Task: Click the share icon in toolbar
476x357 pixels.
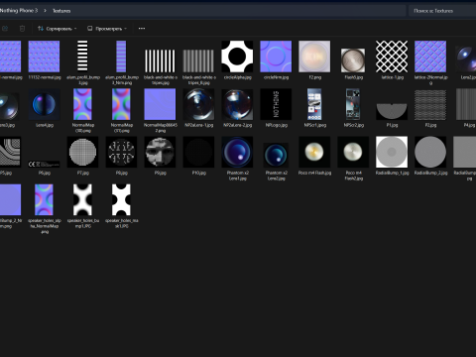Action: 5,29
